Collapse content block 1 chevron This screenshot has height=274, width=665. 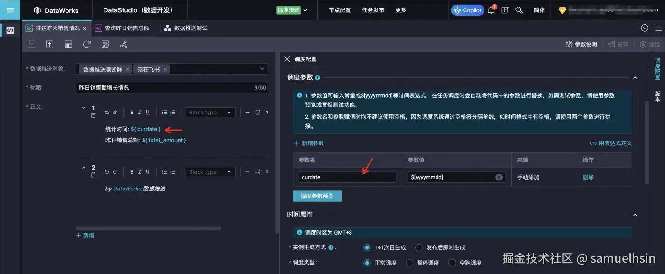(84, 108)
